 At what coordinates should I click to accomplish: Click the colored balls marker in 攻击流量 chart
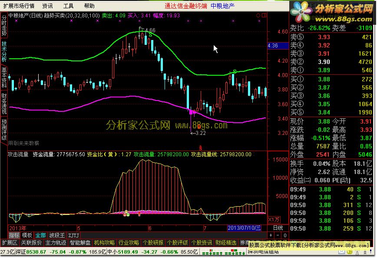(126, 213)
